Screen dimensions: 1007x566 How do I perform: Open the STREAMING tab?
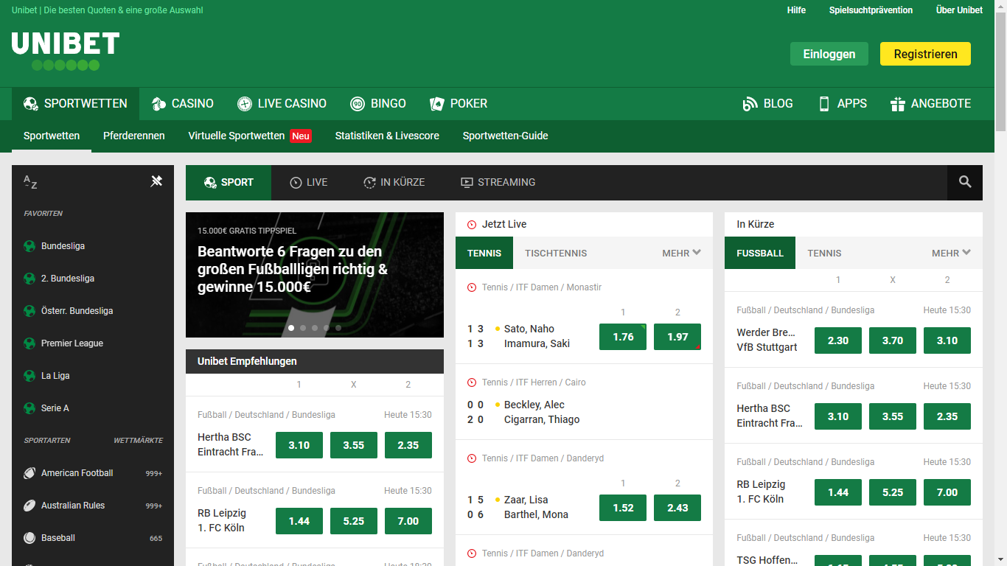click(498, 182)
